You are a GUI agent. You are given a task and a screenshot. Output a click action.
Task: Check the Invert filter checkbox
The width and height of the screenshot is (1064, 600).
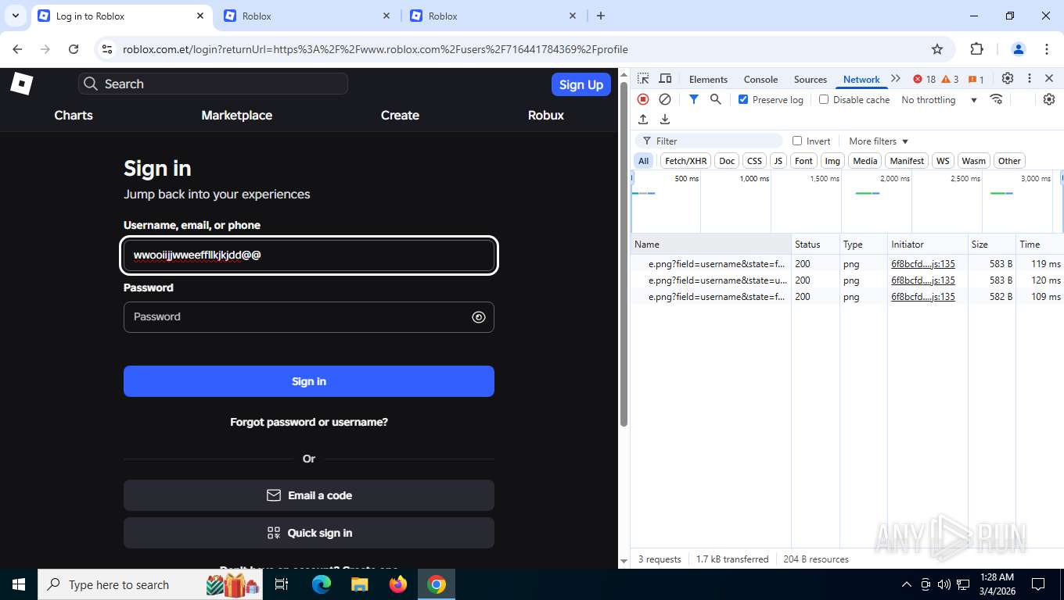click(x=797, y=141)
